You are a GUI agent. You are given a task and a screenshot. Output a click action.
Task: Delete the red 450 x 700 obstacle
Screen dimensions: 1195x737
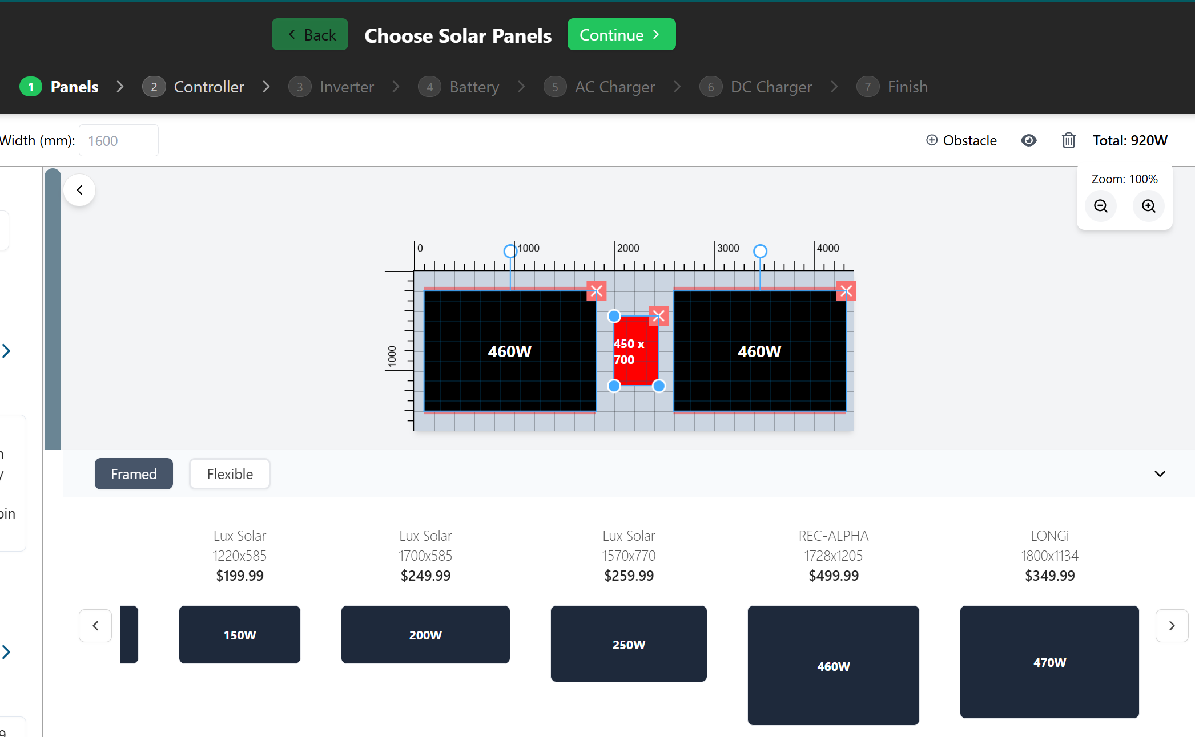[658, 315]
